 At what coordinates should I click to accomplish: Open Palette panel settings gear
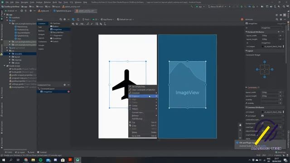64,19
